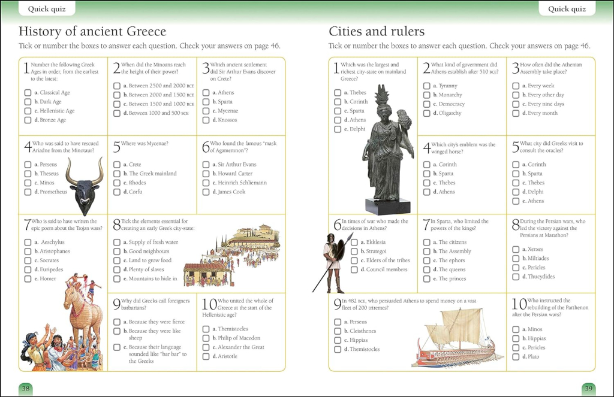Click the bull's head illustration
The width and height of the screenshot is (614, 397).
[x=85, y=187]
